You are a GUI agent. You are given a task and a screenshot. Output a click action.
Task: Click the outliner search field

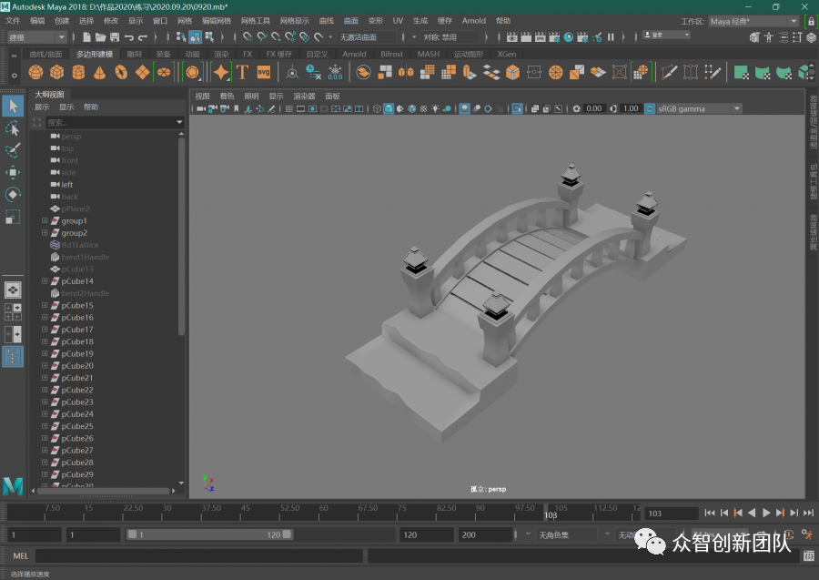point(109,122)
